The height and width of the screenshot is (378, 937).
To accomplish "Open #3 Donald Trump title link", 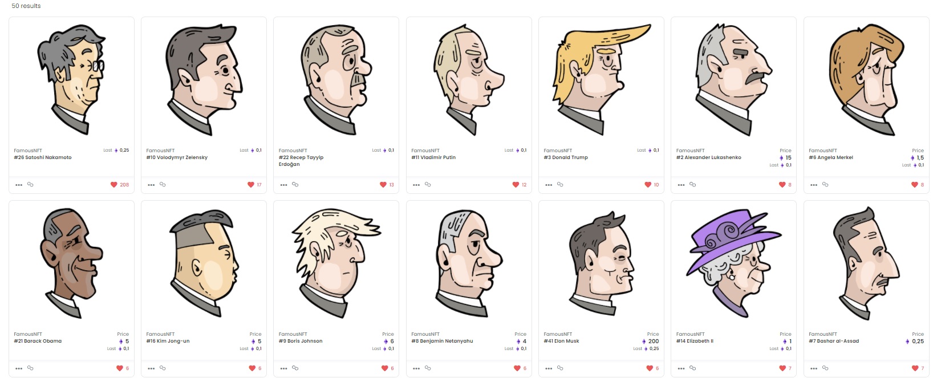I will [x=566, y=157].
